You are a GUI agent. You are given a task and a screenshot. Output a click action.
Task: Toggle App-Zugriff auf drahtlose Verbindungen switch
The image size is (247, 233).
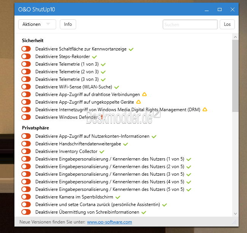[x=26, y=94]
